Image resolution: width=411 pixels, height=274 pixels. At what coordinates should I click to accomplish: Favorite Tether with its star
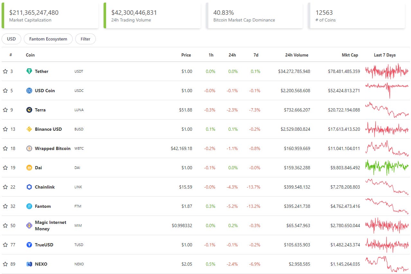pyautogui.click(x=5, y=71)
